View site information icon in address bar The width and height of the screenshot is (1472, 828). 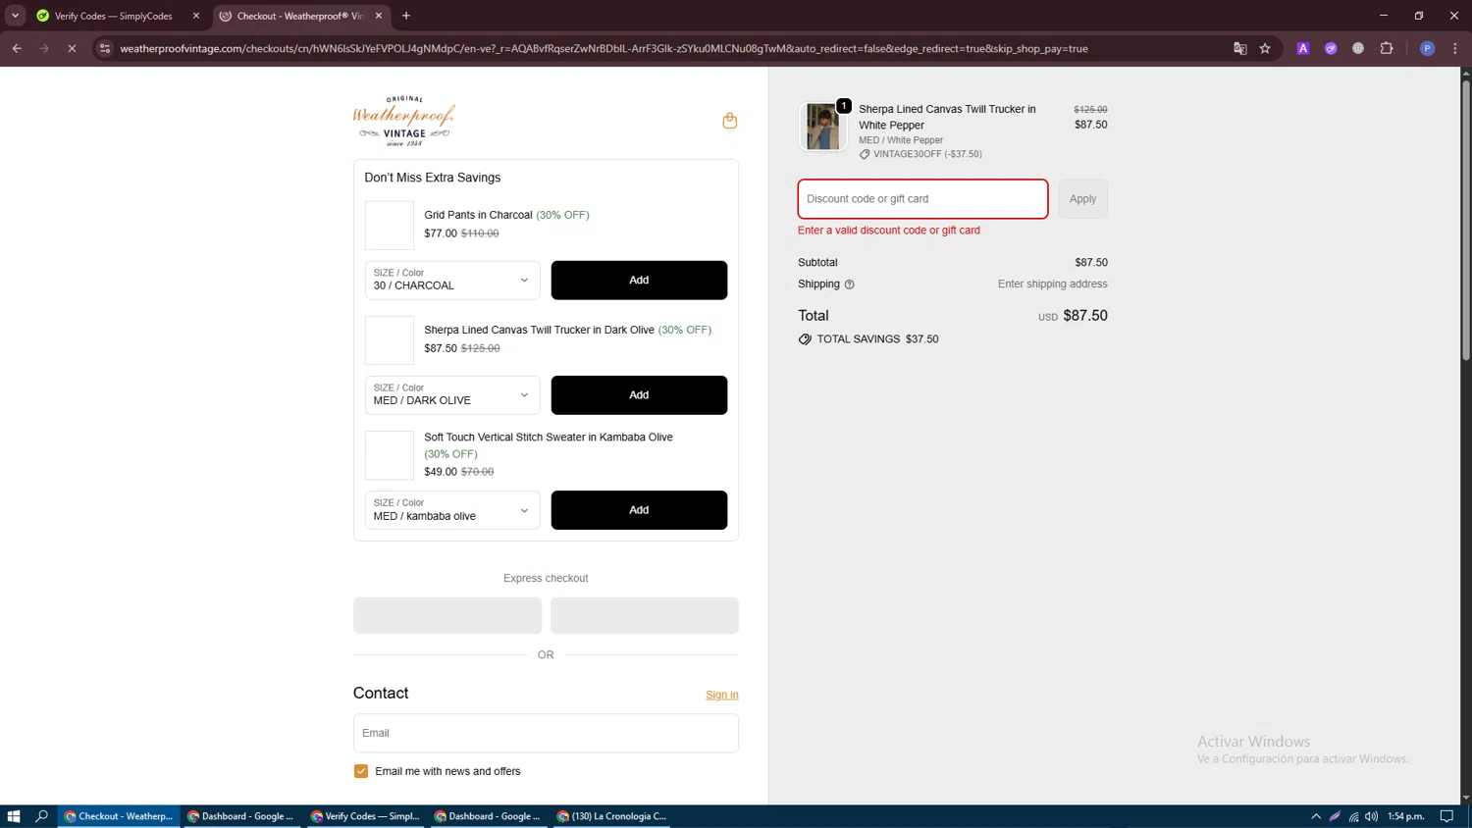(x=105, y=48)
